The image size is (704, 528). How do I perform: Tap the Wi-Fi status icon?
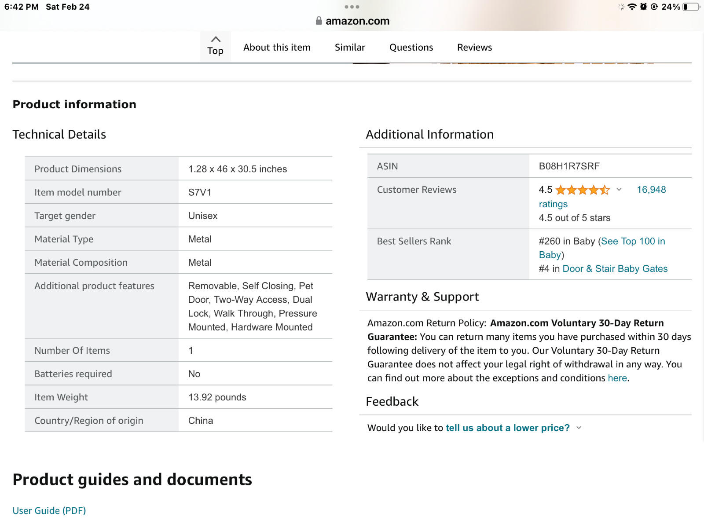(x=632, y=7)
